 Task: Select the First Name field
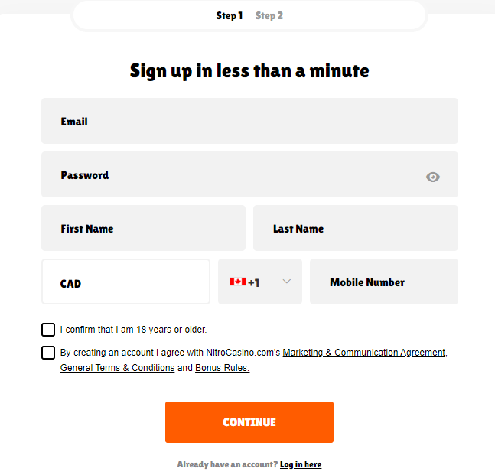143,228
